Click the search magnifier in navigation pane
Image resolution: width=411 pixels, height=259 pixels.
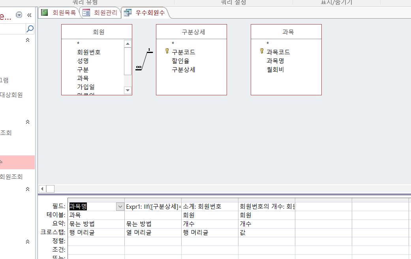[30, 28]
